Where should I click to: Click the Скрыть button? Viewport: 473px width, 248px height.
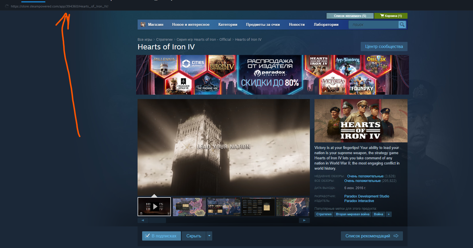[x=194, y=236]
